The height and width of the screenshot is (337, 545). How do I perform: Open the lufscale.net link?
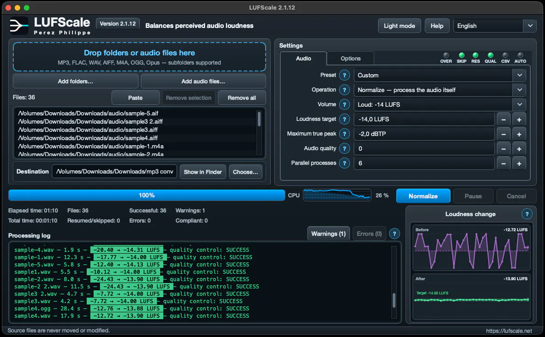[x=509, y=331]
